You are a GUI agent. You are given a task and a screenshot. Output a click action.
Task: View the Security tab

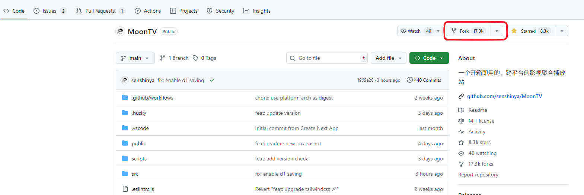click(x=220, y=11)
